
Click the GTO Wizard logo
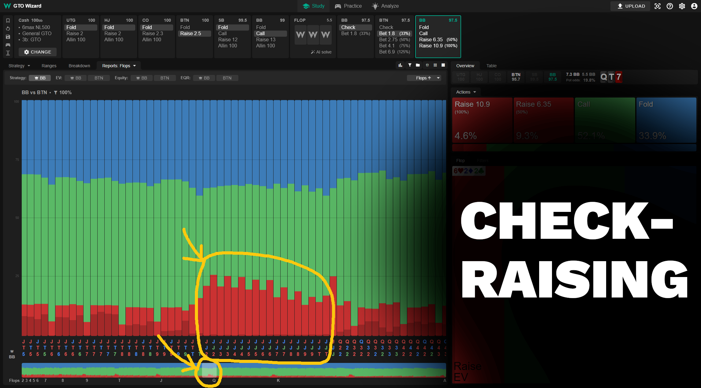tap(22, 6)
